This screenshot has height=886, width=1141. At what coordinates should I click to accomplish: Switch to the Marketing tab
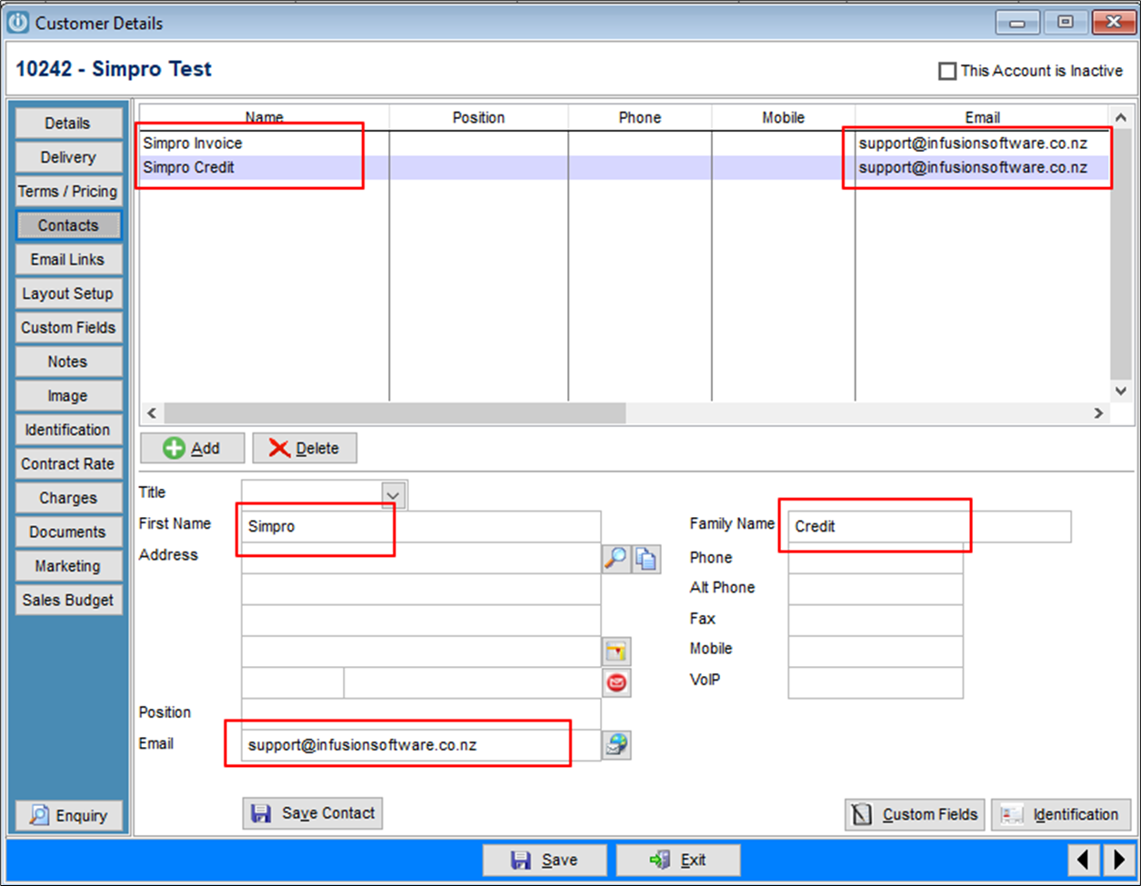point(68,565)
